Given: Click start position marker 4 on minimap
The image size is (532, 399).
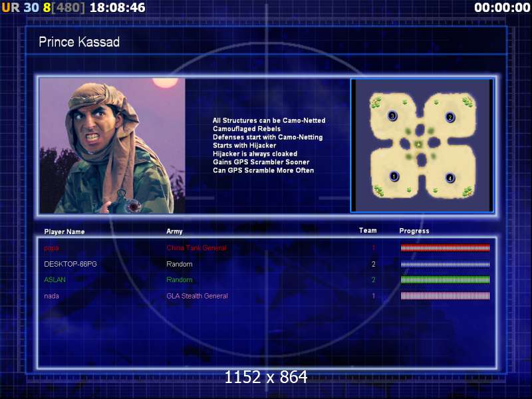Looking at the screenshot, I should point(450,178).
